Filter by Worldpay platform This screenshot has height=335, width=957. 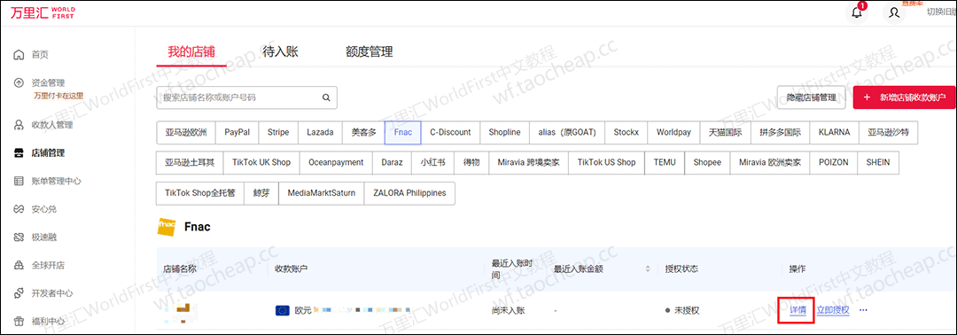(673, 132)
